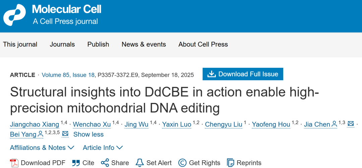Open the Volume 85, Issue 18 link
This screenshot has width=362, height=168.
pyautogui.click(x=68, y=75)
